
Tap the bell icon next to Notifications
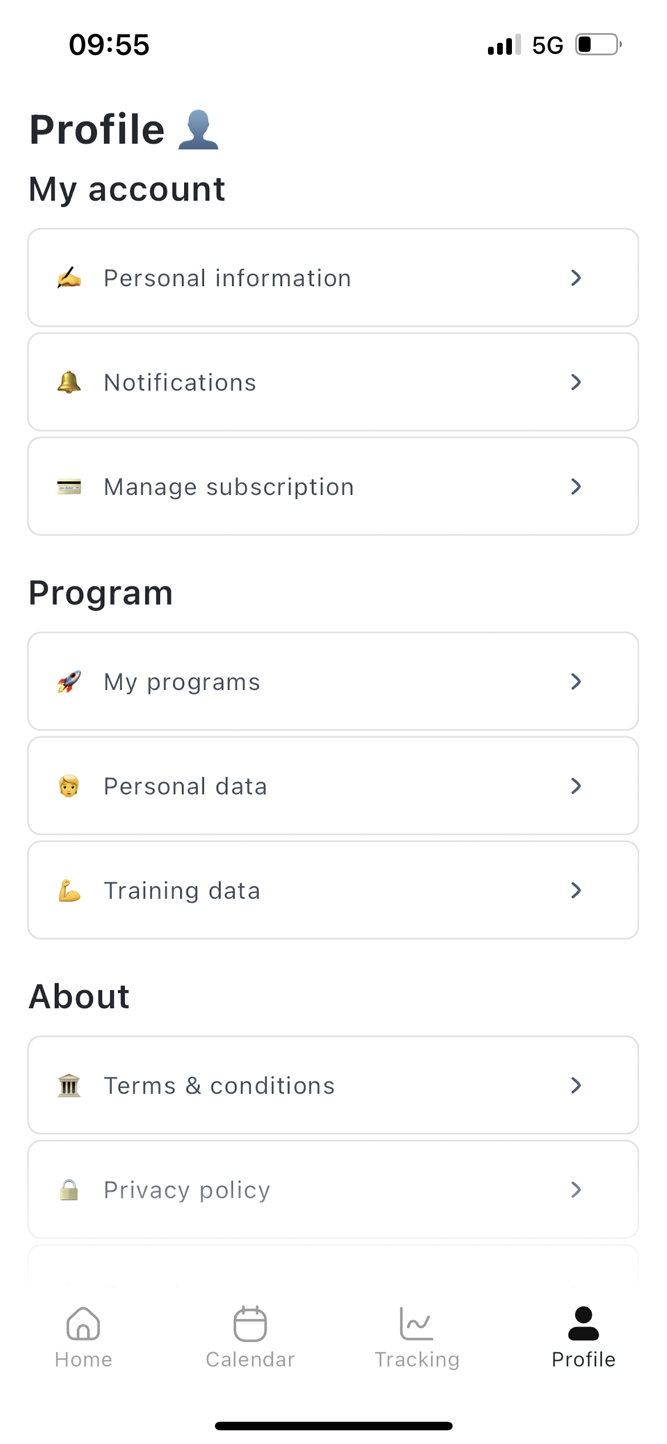69,382
